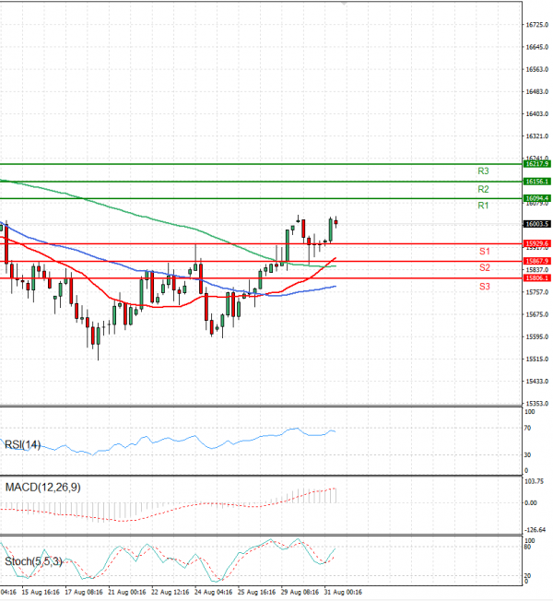Click the 16563.0 price axis value
Screen dimensions: 553x601
[x=537, y=69]
